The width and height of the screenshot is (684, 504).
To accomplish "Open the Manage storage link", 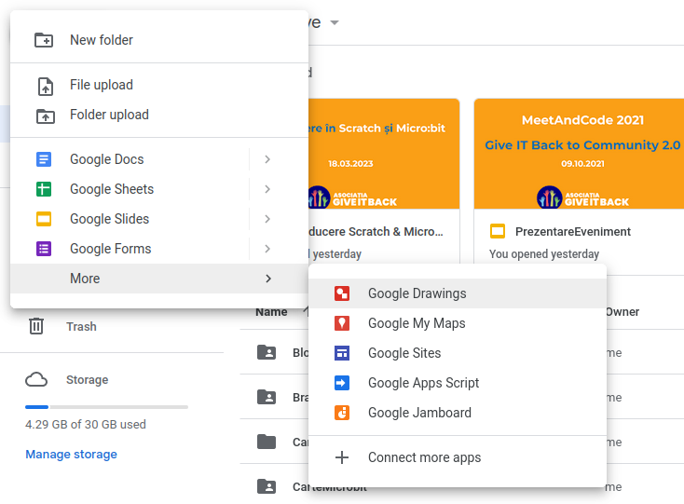I will tap(72, 455).
